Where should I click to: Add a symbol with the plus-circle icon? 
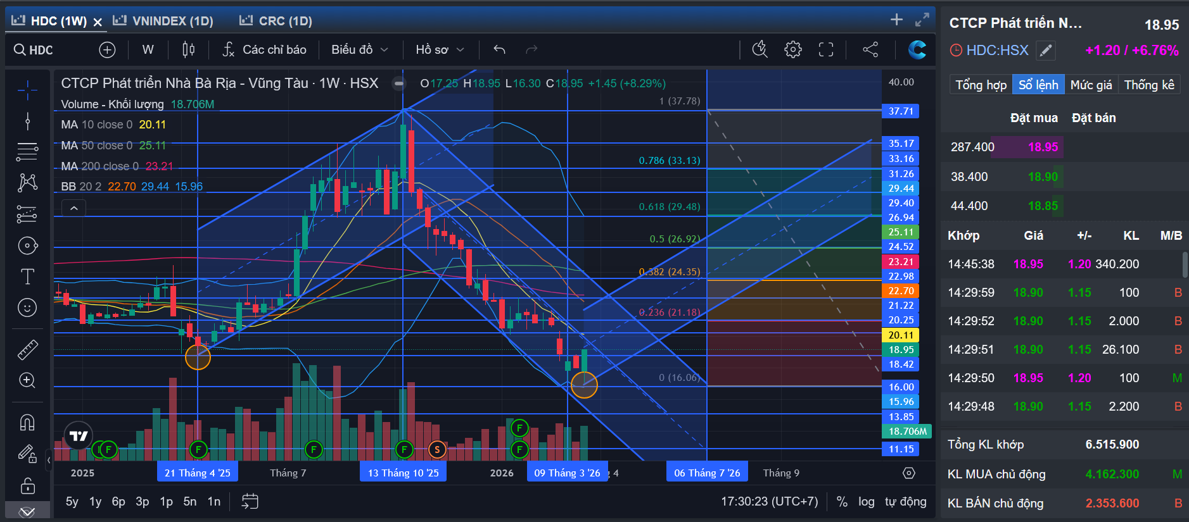point(107,49)
